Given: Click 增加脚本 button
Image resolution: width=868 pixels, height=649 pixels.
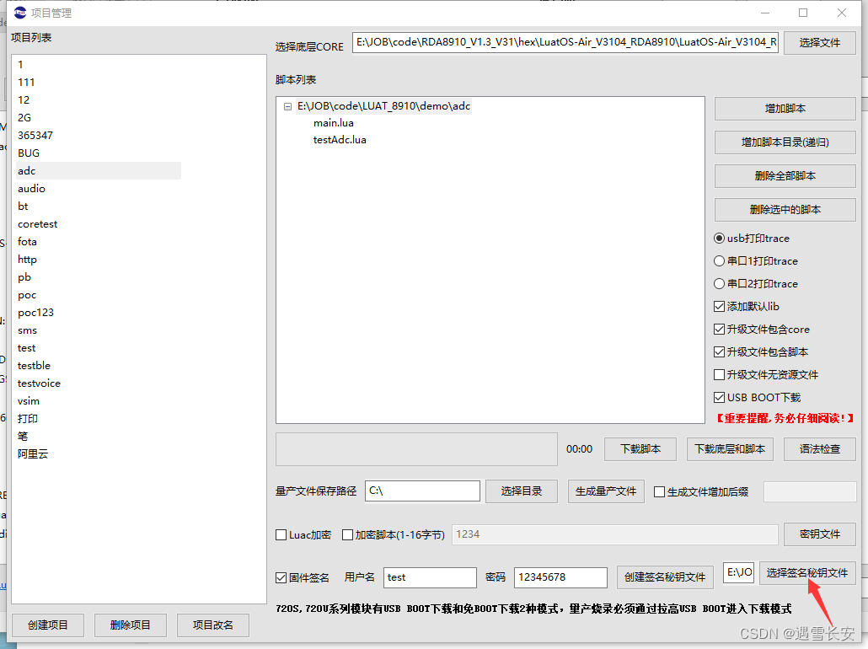Looking at the screenshot, I should [x=785, y=109].
